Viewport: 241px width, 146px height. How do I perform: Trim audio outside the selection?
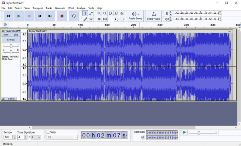(99, 19)
